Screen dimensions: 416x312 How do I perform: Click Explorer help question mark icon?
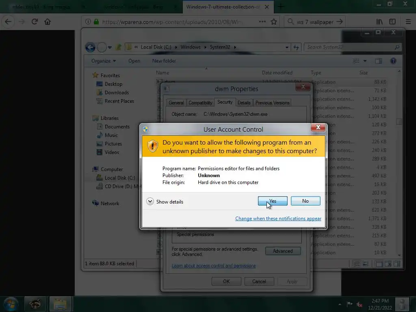(393, 61)
